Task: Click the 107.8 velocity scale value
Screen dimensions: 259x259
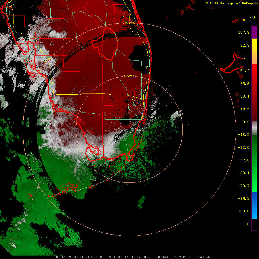Action: click(244, 32)
